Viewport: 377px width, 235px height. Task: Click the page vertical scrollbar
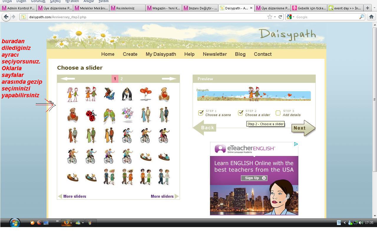(x=375, y=99)
